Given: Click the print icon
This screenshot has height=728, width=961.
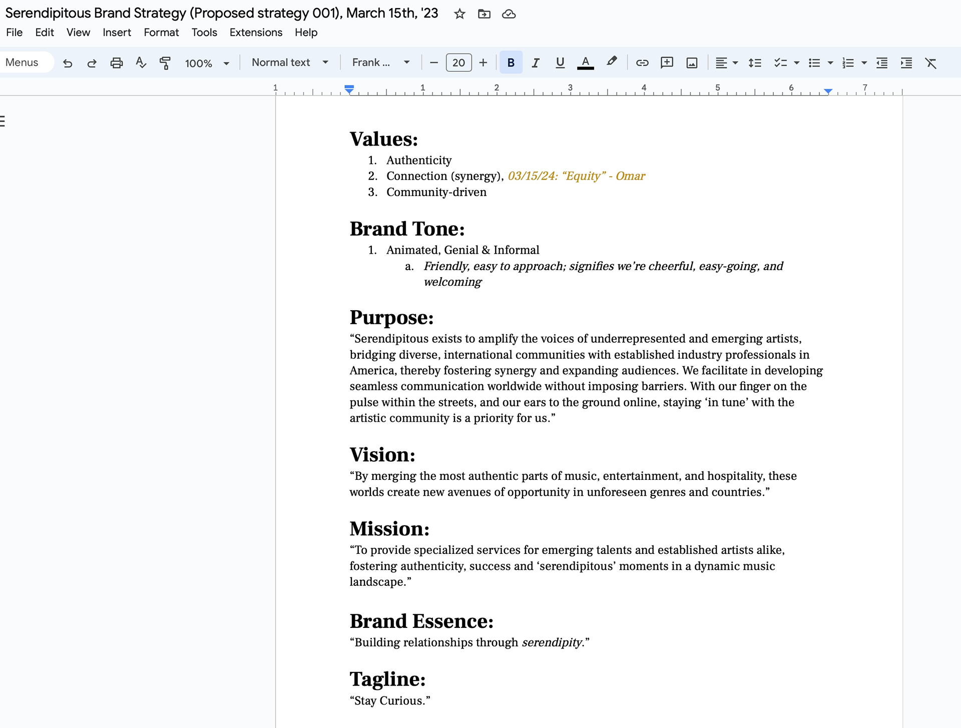Looking at the screenshot, I should coord(116,63).
